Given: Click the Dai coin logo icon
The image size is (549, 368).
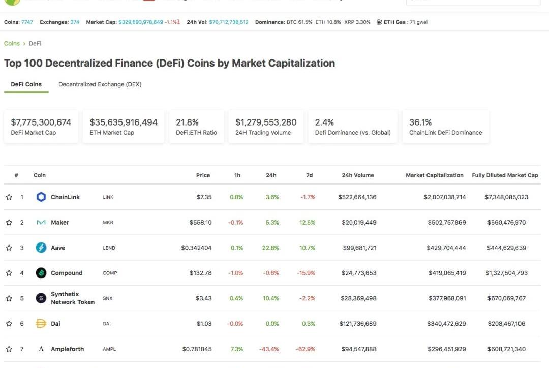Looking at the screenshot, I should [x=41, y=324].
